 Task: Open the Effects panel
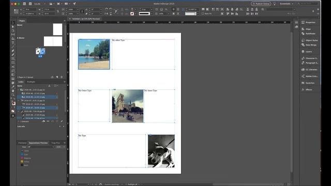coord(307,89)
